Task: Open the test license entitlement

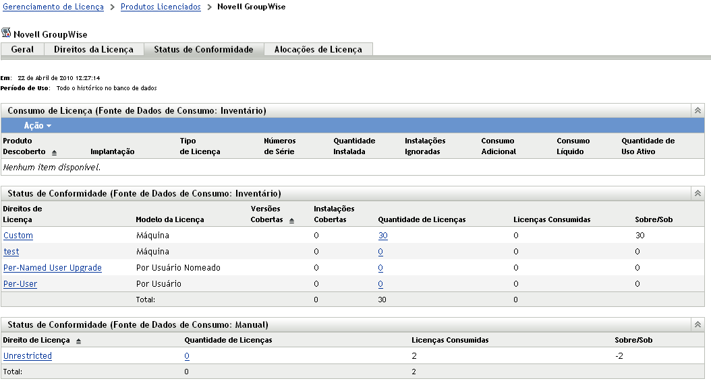Action: [11, 252]
